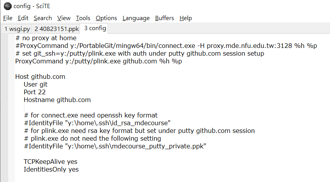Place cursor on 'User git' line
Screen dimensions: 330x182
click(36, 84)
